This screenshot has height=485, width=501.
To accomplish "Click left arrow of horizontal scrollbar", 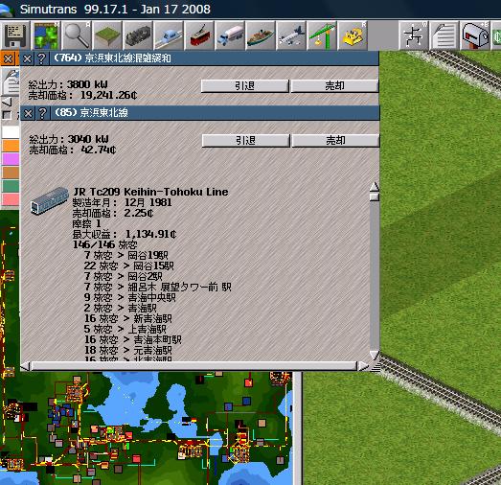I will coord(26,366).
